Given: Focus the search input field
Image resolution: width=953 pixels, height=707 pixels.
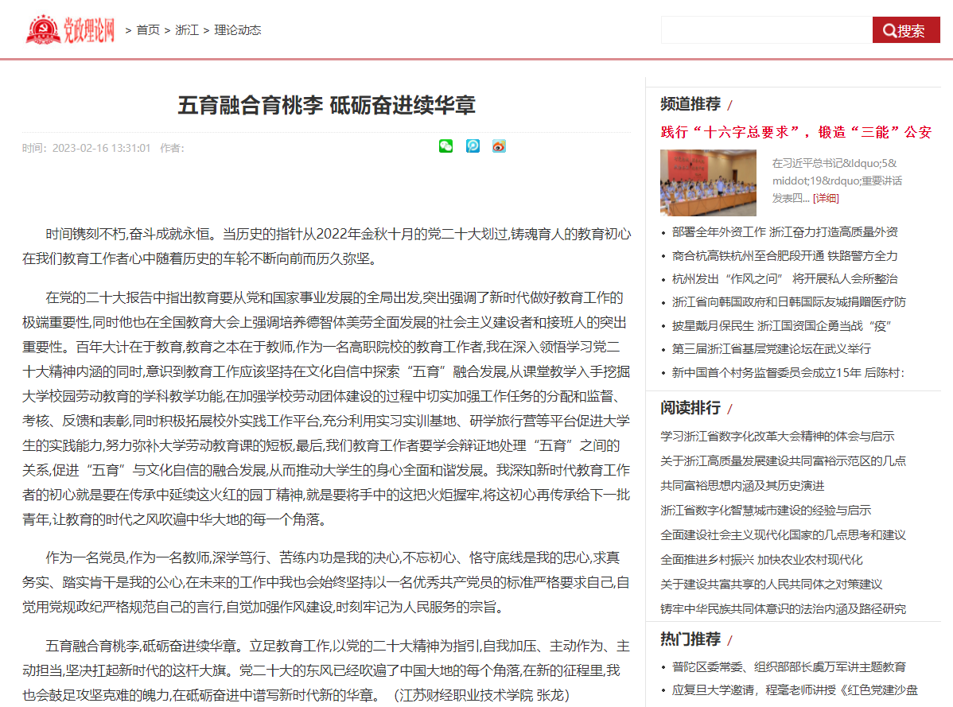Looking at the screenshot, I should click(766, 29).
